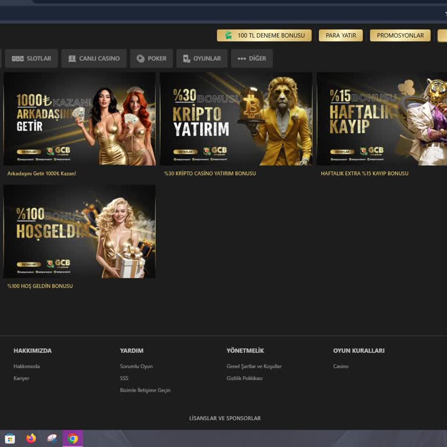
Task: Open the paint palette app in taskbar
Action: [x=52, y=438]
